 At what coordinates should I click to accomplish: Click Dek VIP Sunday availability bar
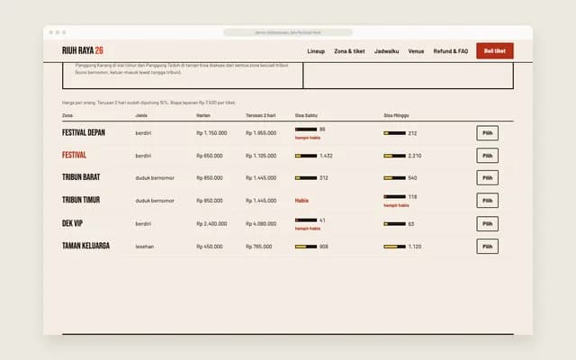pyautogui.click(x=394, y=224)
